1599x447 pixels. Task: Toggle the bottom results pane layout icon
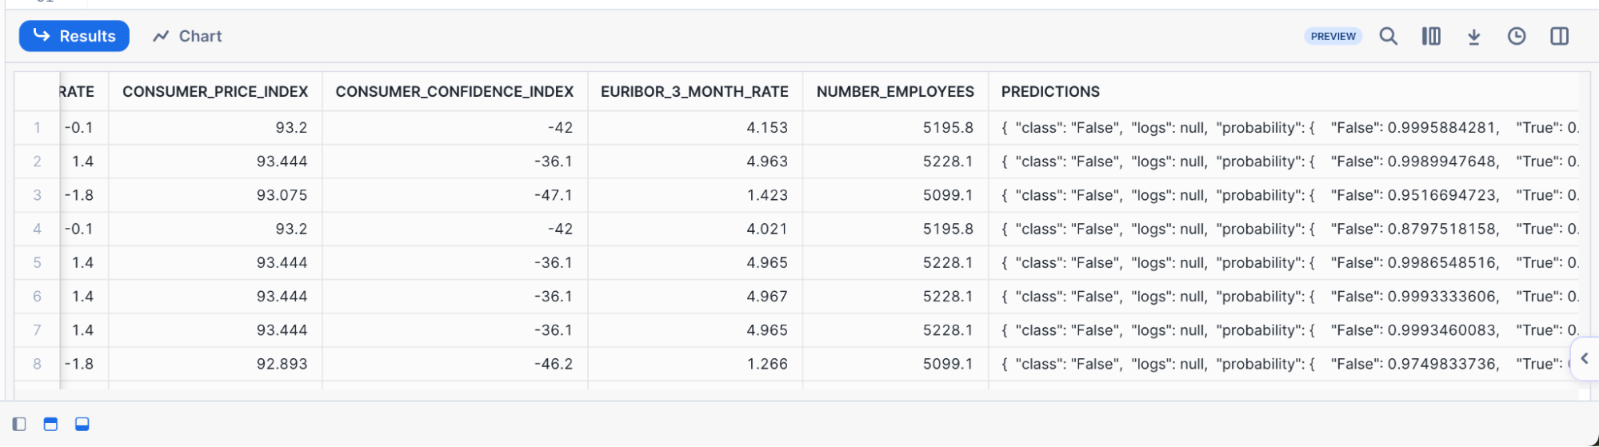click(82, 424)
